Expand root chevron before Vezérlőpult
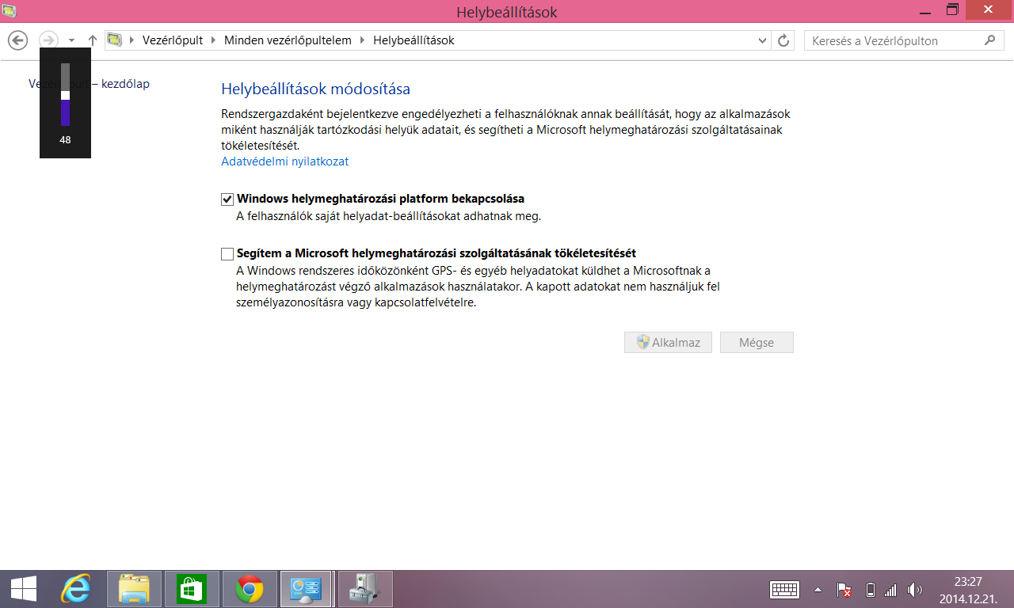The image size is (1014, 608). pyautogui.click(x=132, y=40)
